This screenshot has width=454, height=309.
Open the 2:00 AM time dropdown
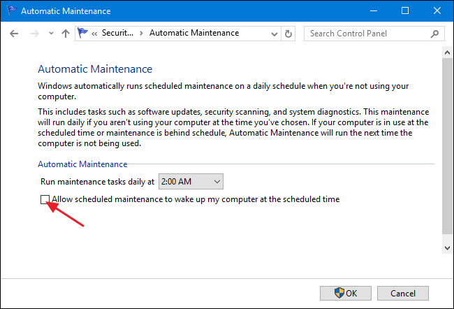click(x=191, y=182)
